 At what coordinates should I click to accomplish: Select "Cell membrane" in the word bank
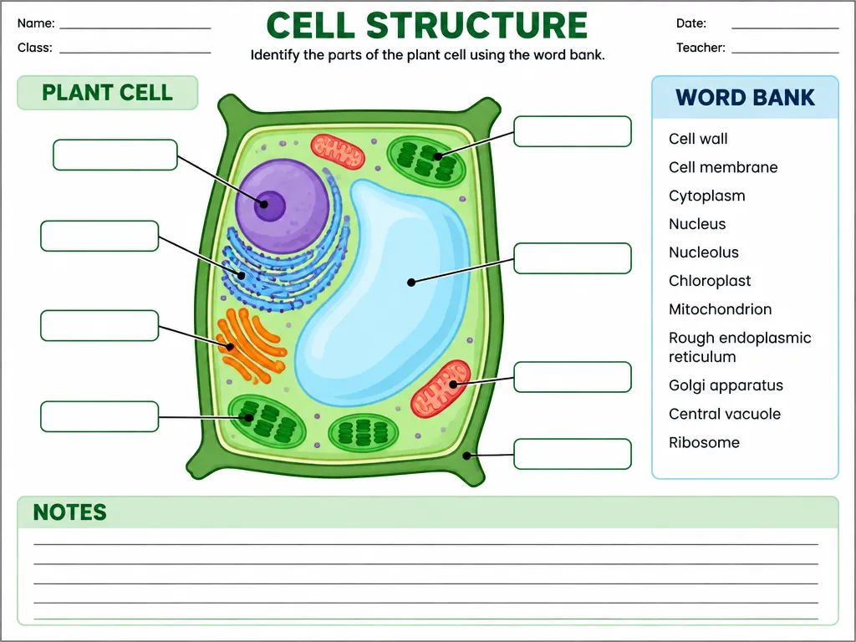(x=723, y=167)
